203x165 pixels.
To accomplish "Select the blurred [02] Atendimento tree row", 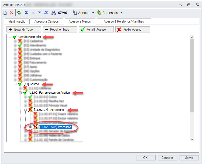I will (x=35, y=45).
